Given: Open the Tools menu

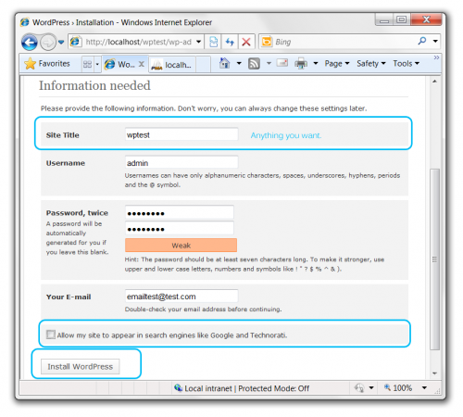Looking at the screenshot, I should [x=407, y=64].
